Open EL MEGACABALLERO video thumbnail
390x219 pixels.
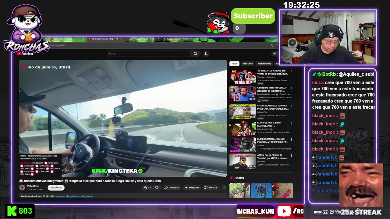(243, 145)
